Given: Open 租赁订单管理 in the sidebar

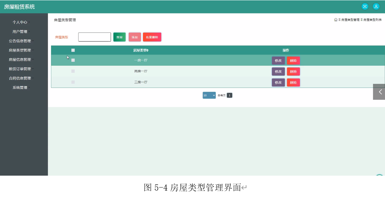Looking at the screenshot, I should pos(20,68).
